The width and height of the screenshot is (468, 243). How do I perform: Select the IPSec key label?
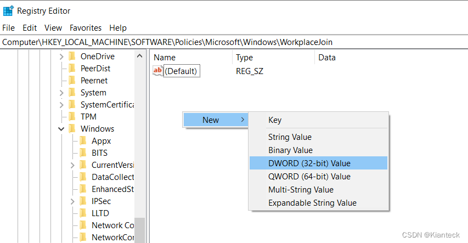pyautogui.click(x=101, y=201)
